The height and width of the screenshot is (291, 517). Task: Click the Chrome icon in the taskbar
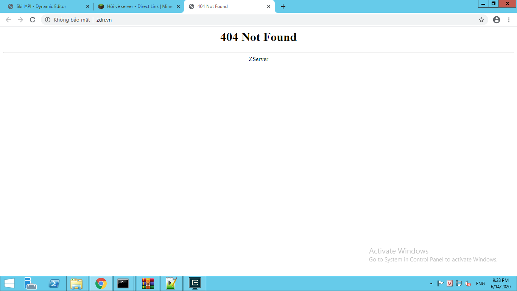101,283
